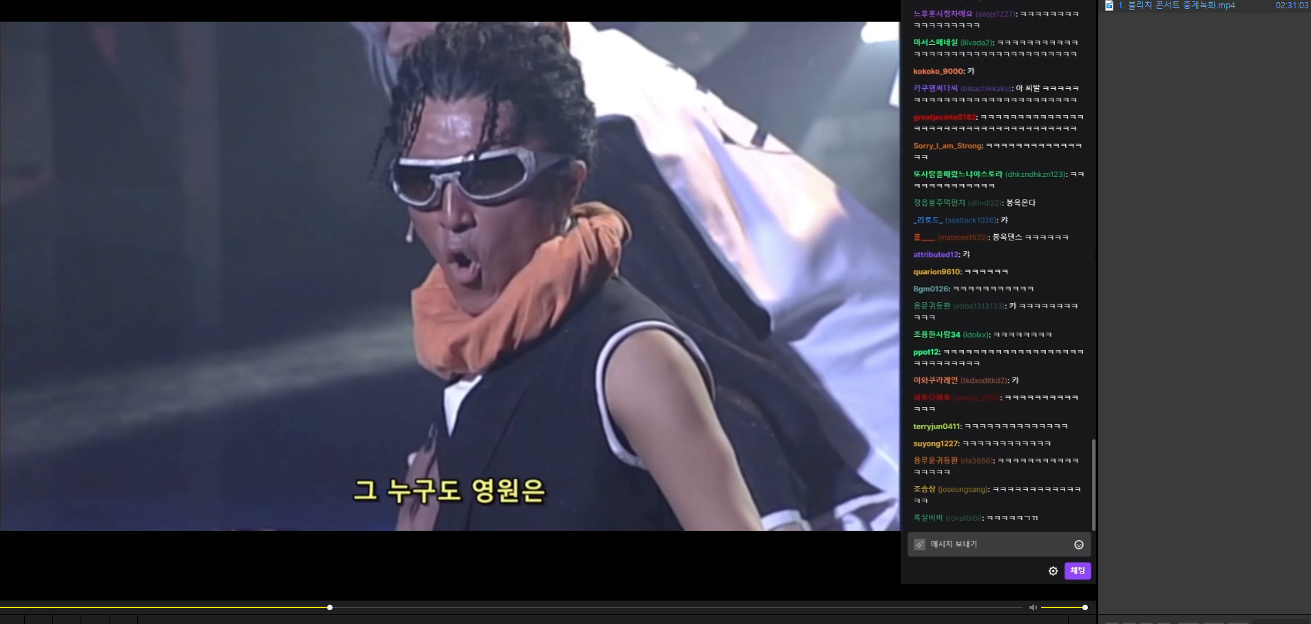Viewport: 1311px width, 624px height.
Task: Click username Bgm0126 in chat
Action: (931, 289)
